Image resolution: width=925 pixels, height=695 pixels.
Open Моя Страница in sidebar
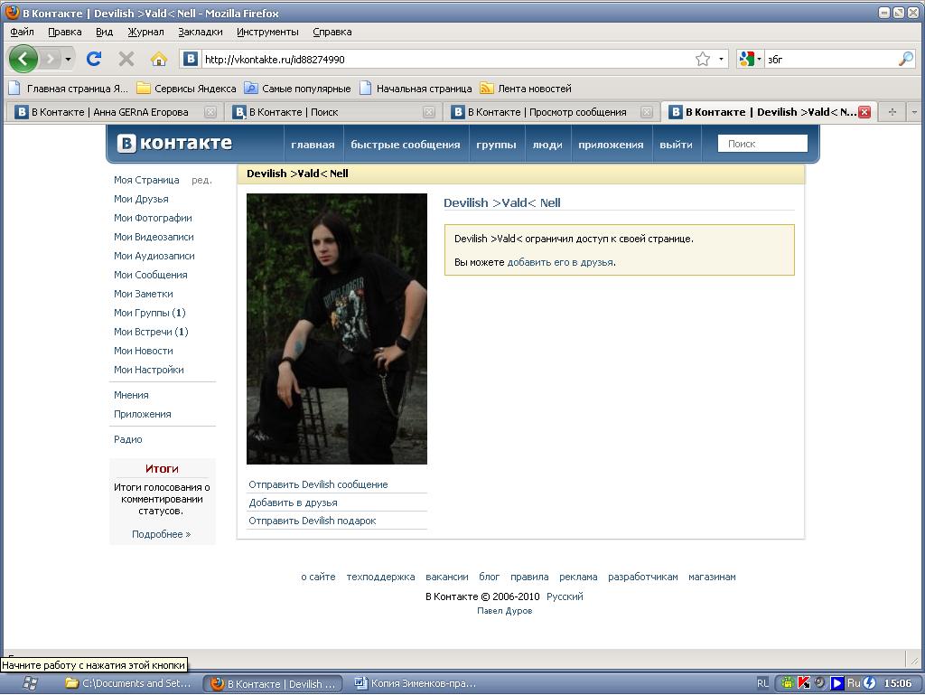coord(146,180)
